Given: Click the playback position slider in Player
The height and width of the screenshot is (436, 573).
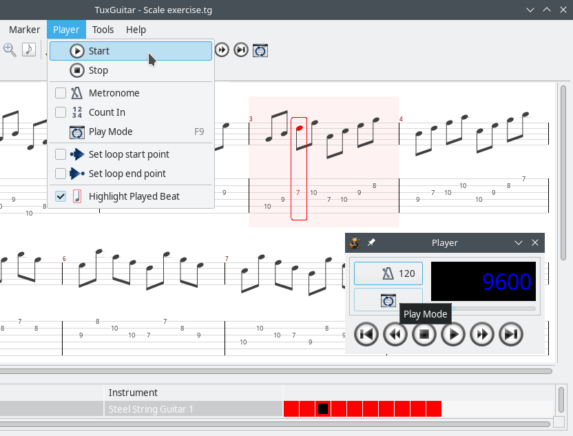Looking at the screenshot, I should tap(492, 309).
